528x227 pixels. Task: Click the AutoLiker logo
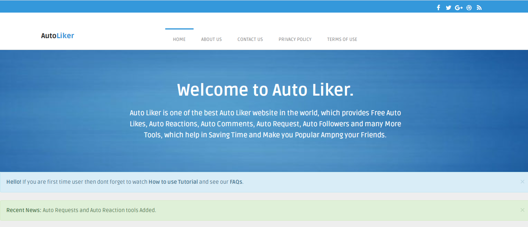click(57, 36)
